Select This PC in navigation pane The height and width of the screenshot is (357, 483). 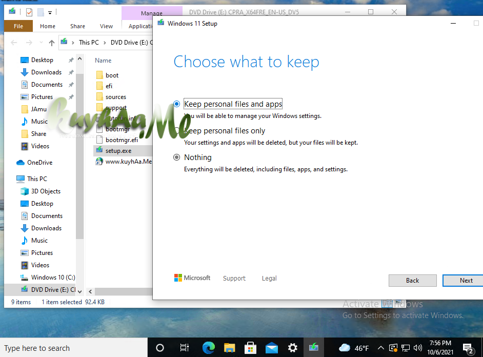coord(37,179)
